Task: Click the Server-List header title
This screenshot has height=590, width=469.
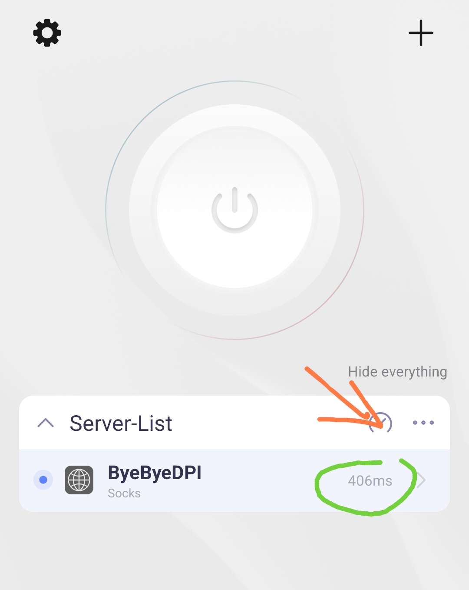Action: [121, 423]
